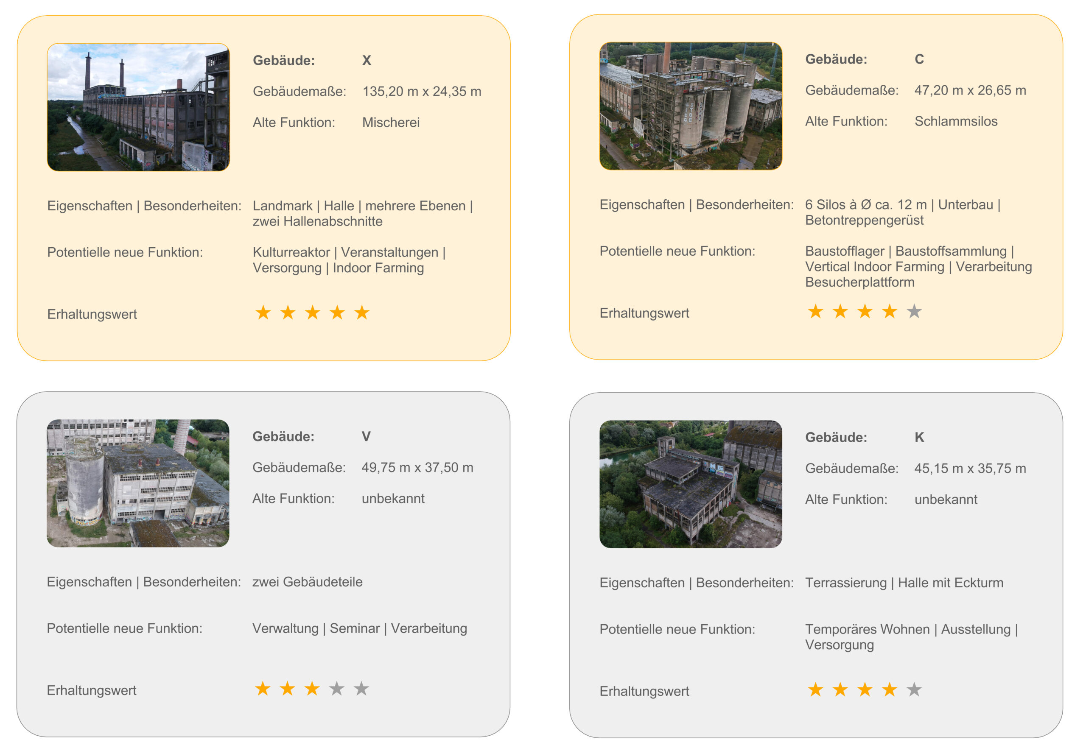This screenshot has width=1086, height=748.
Task: Click the last gray star on Gebäude V card
Action: coord(361,689)
